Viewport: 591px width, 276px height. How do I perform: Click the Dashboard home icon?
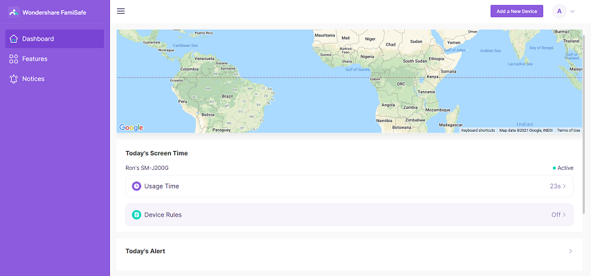point(14,39)
